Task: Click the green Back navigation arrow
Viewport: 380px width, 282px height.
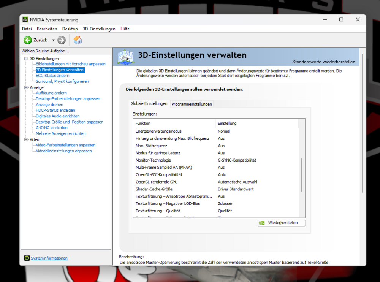Action: point(28,40)
